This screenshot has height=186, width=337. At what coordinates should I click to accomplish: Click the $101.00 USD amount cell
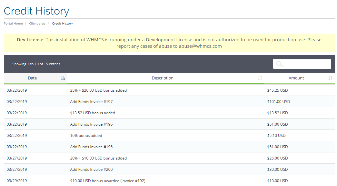click(278, 102)
